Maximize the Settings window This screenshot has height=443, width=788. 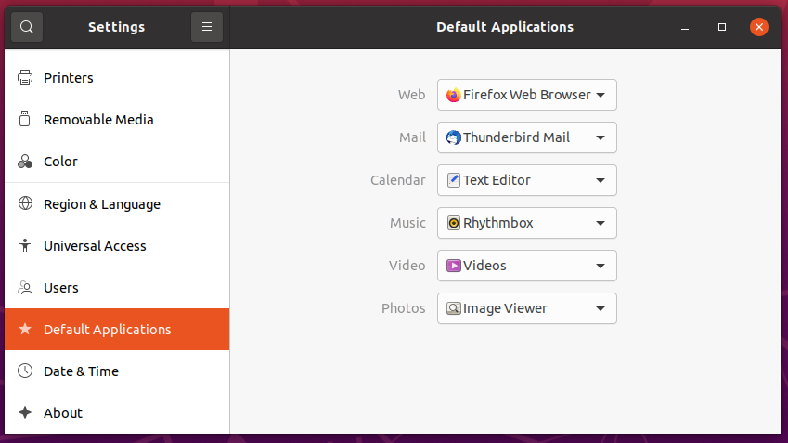tap(722, 27)
